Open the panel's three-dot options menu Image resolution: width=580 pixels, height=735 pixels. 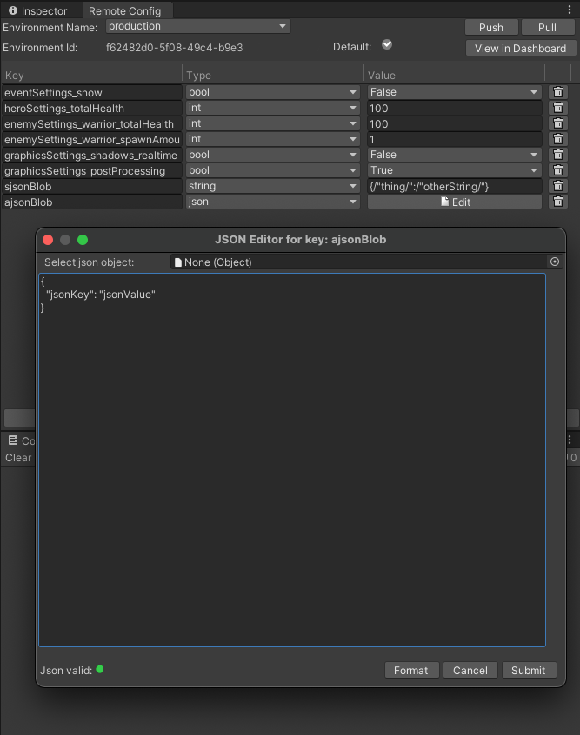click(569, 10)
